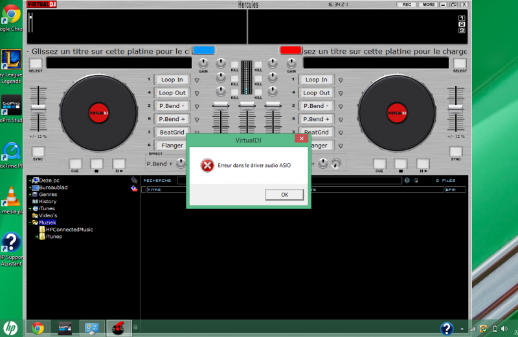
Task: Open dropdown arrow beside left Loop Out
Action: 197,93
